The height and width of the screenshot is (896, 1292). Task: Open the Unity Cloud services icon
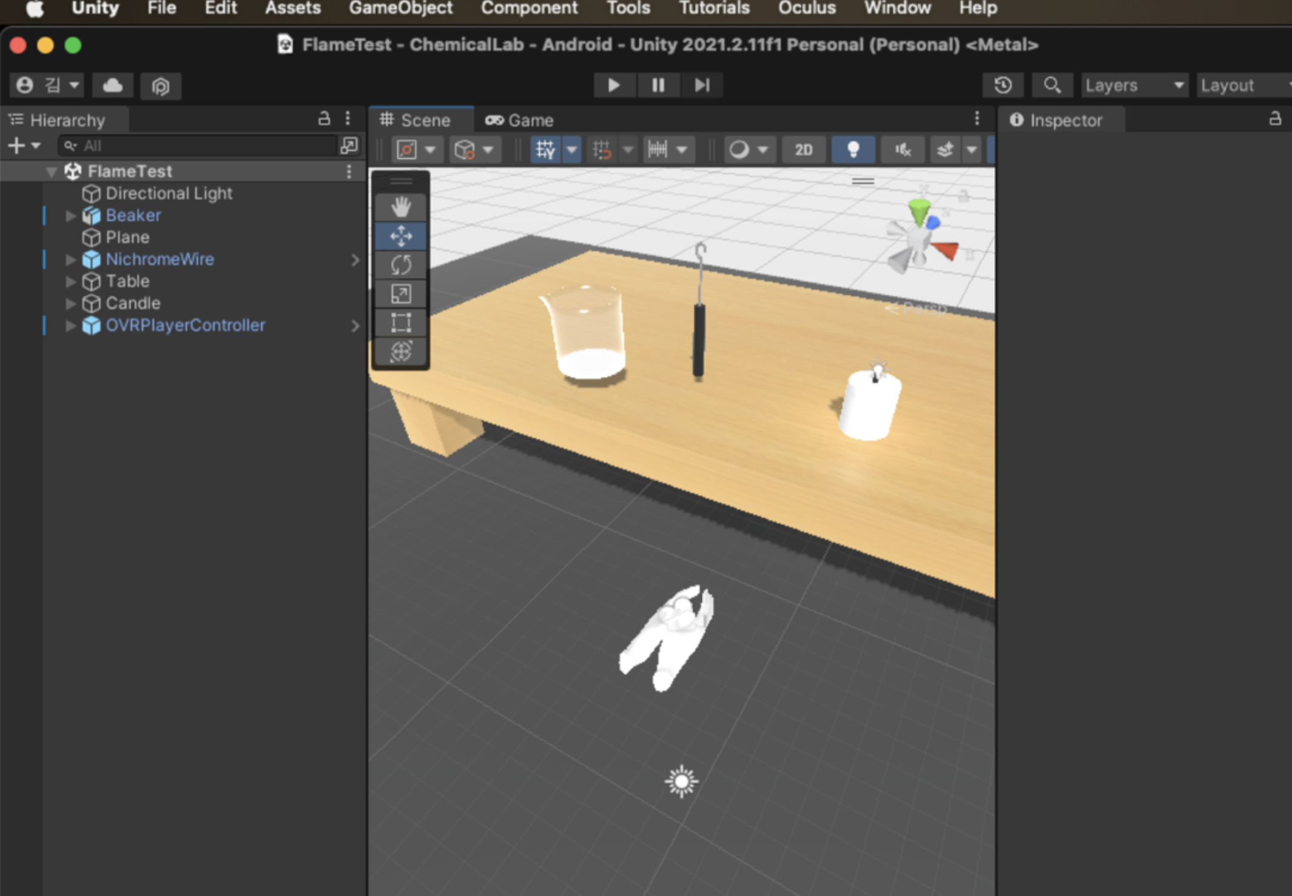tap(113, 85)
